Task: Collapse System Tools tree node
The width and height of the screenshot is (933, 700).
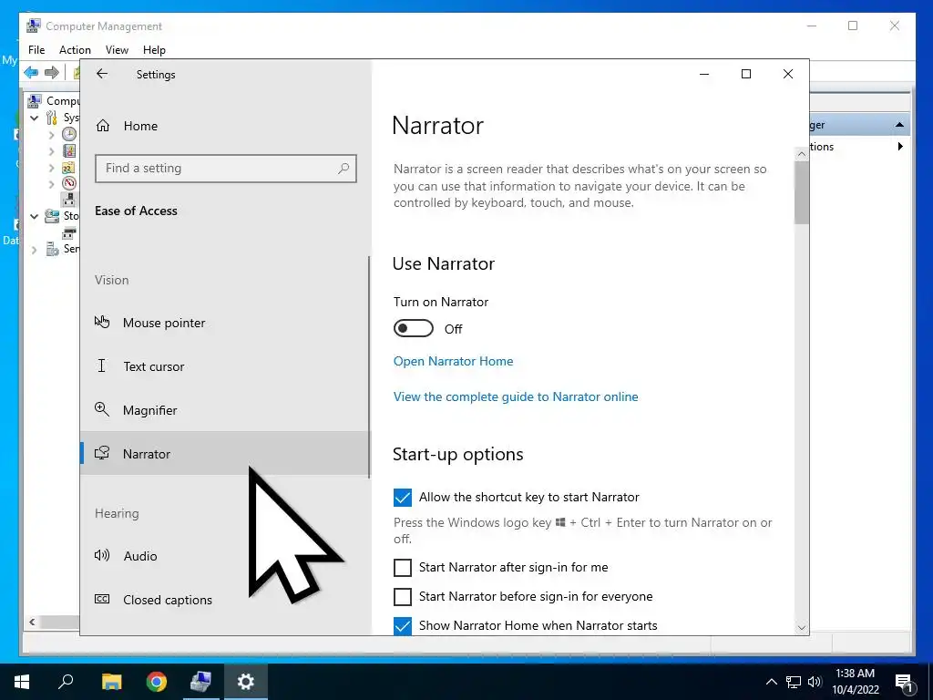Action: [x=35, y=118]
